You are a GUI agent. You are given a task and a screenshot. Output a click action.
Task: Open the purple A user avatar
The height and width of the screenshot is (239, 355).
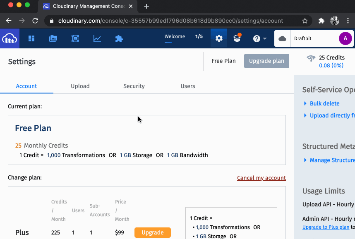click(x=345, y=38)
